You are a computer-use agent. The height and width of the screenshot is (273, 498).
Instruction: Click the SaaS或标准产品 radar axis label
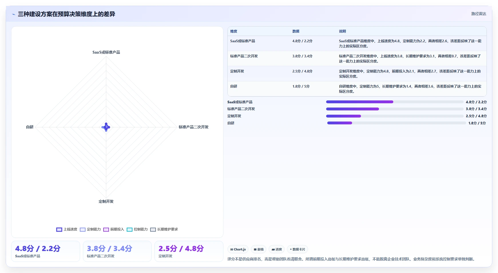click(106, 52)
